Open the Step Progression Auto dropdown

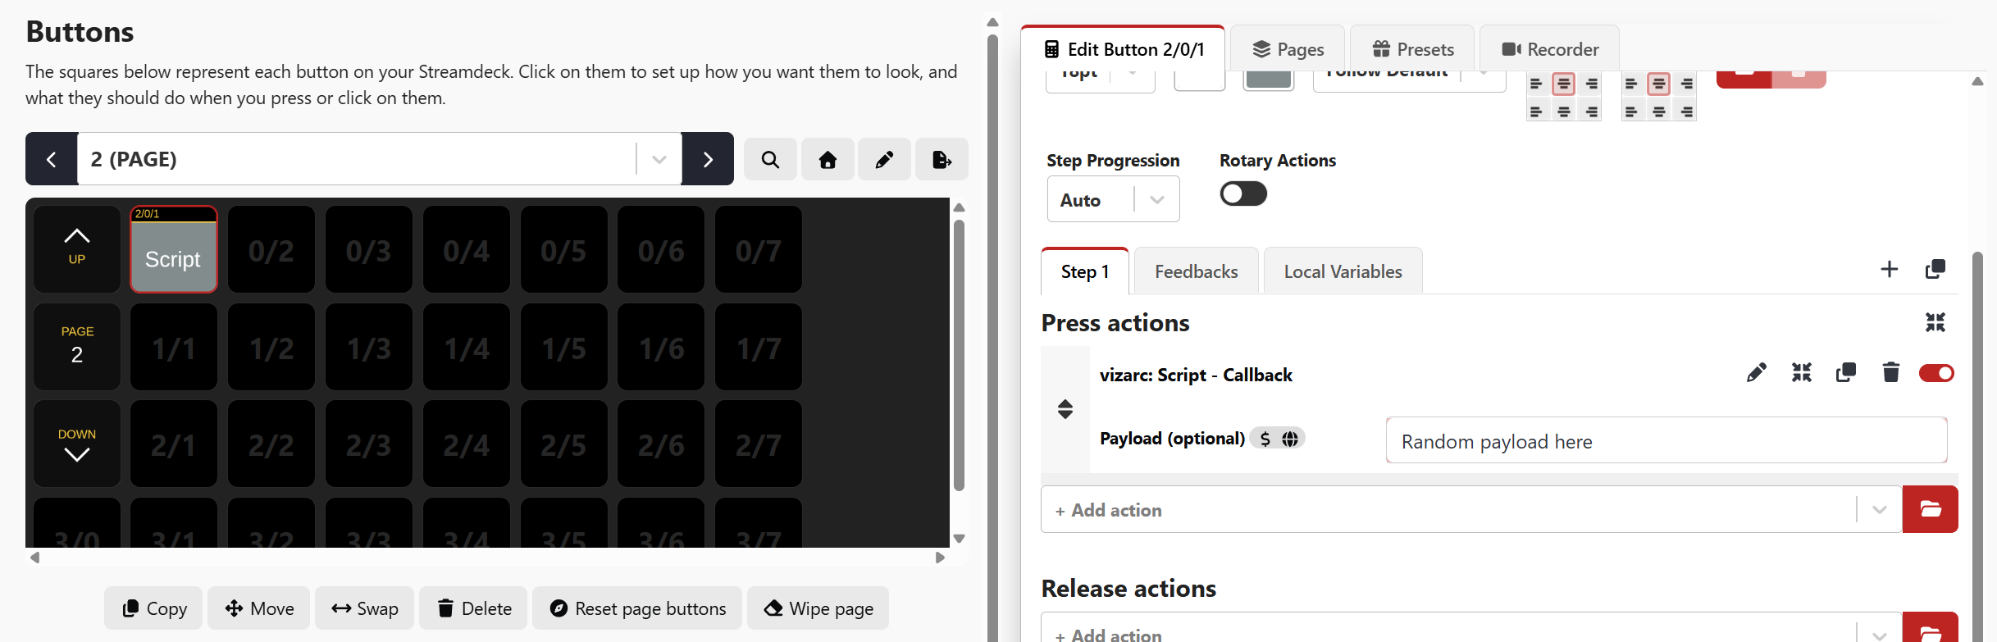pos(1113,199)
